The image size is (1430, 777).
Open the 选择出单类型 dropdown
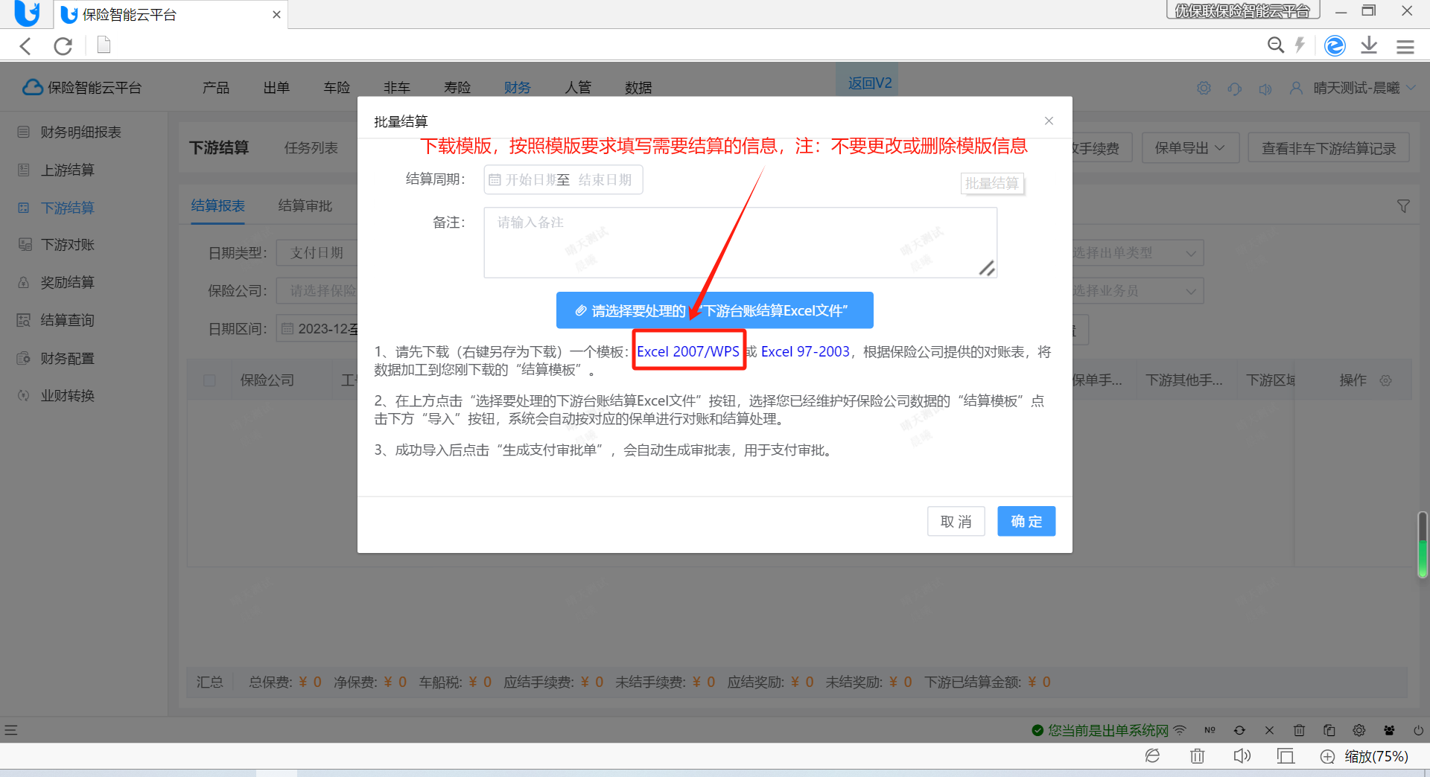point(1137,253)
